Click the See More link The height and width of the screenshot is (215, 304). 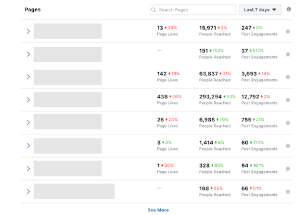coord(158,210)
